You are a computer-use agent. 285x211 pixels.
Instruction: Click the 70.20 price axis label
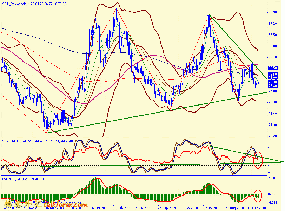tap(272, 136)
